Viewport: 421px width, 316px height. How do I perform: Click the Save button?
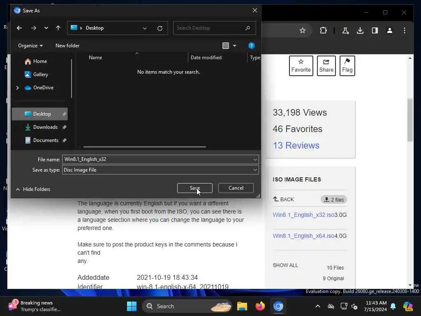(x=194, y=188)
